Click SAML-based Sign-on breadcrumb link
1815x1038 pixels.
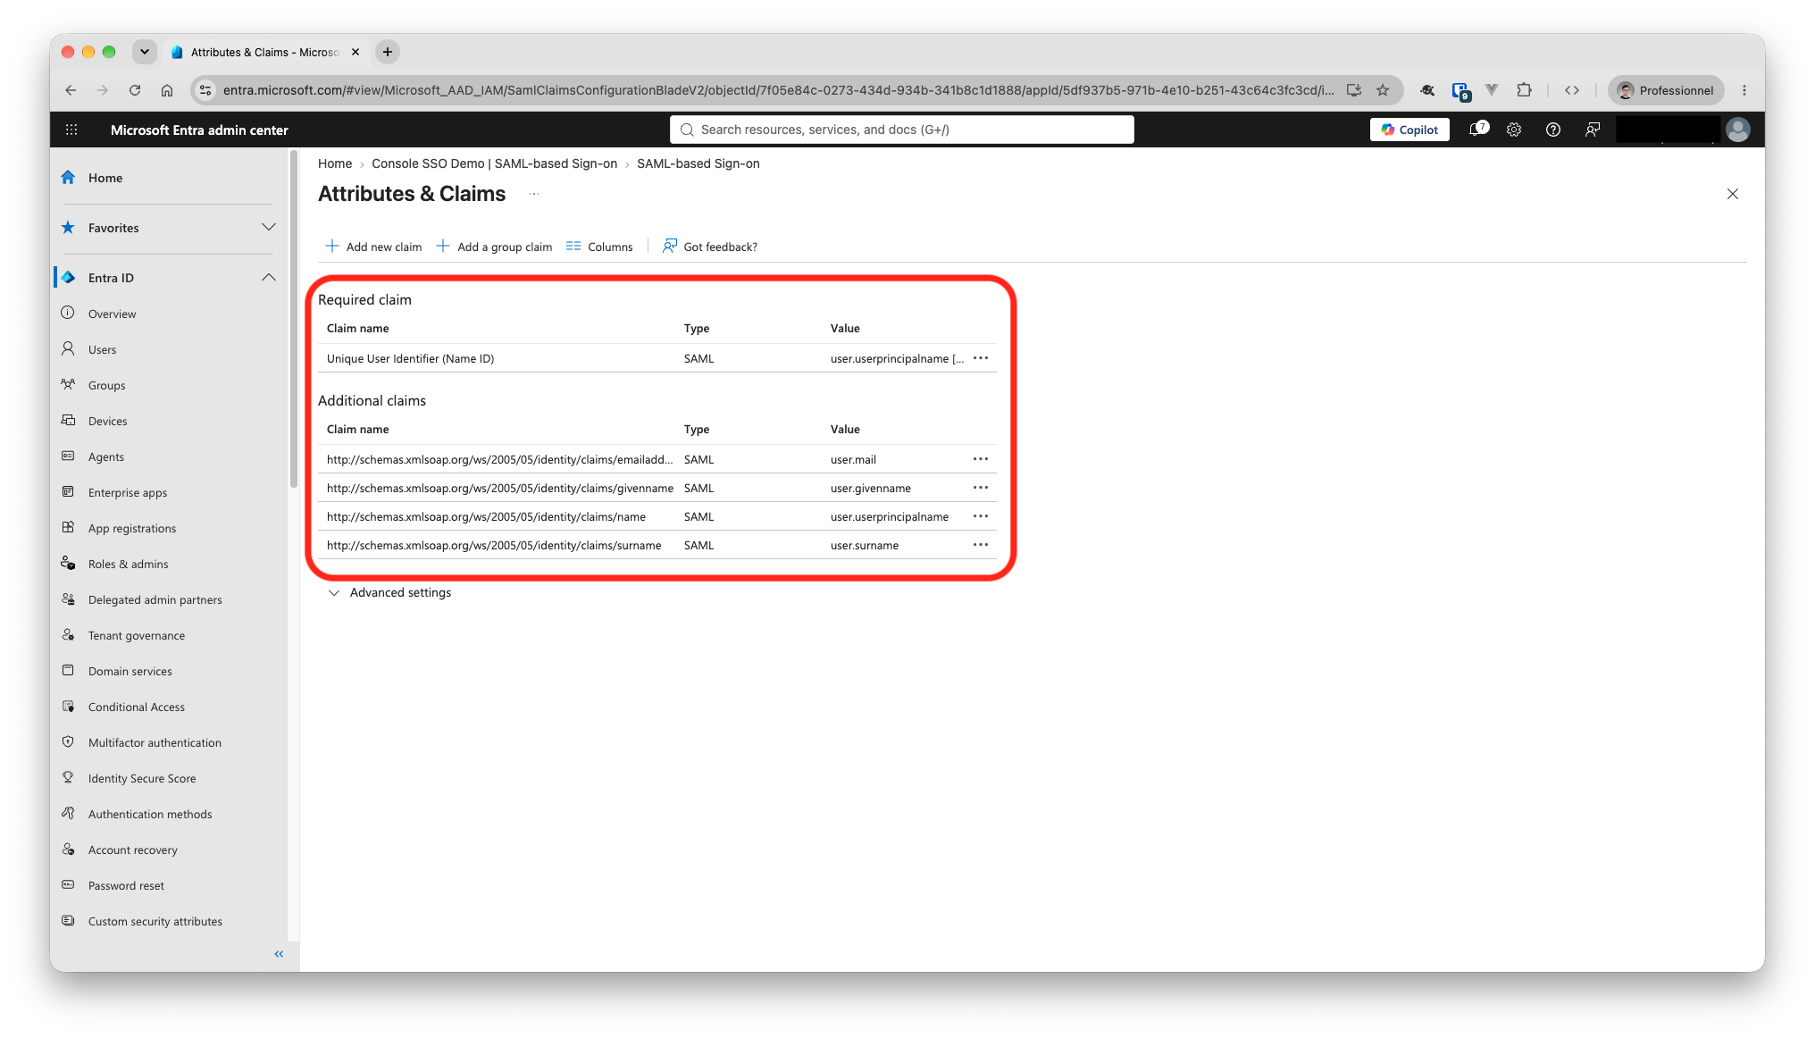(x=698, y=163)
